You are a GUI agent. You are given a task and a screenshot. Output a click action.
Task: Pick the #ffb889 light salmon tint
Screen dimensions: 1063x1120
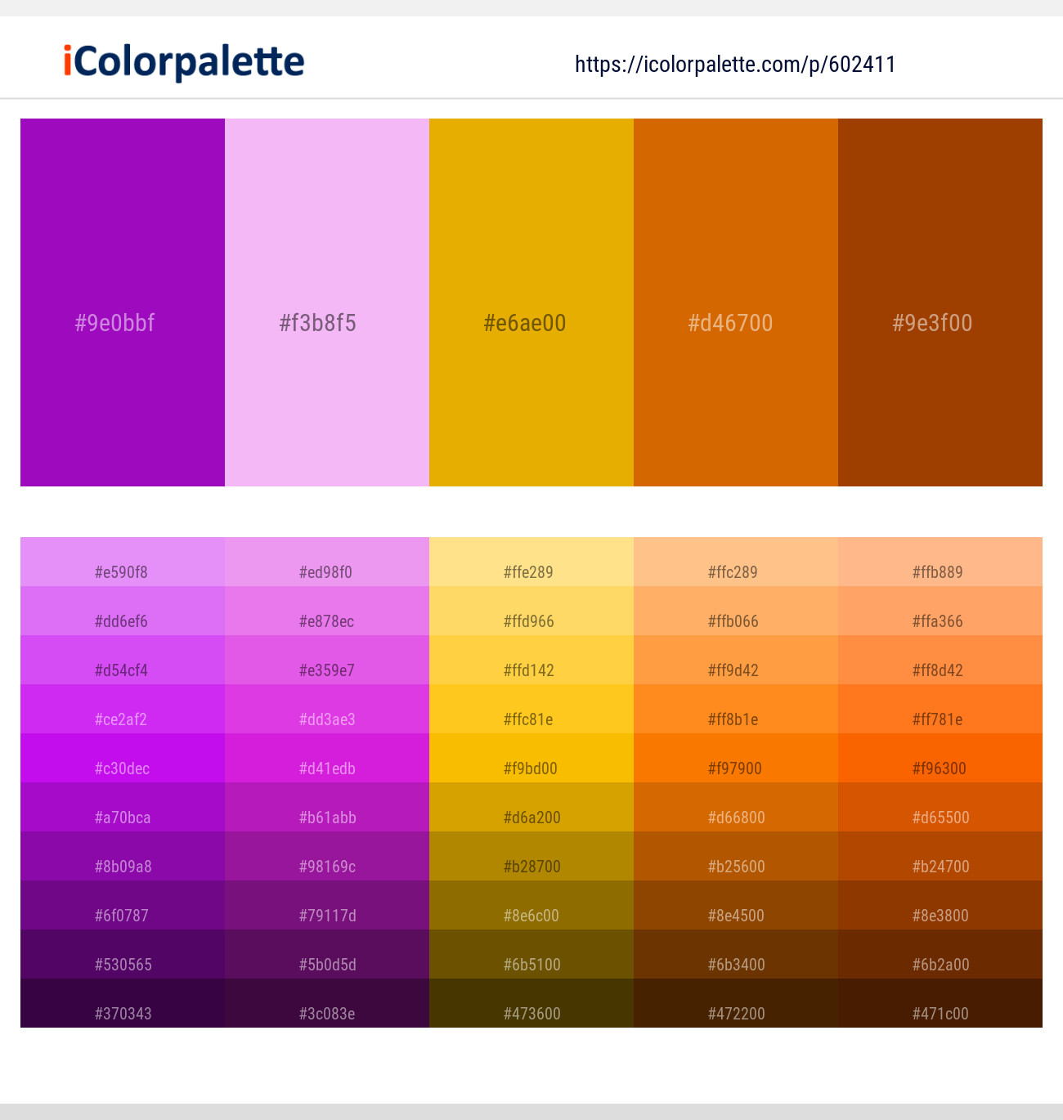[x=940, y=562]
